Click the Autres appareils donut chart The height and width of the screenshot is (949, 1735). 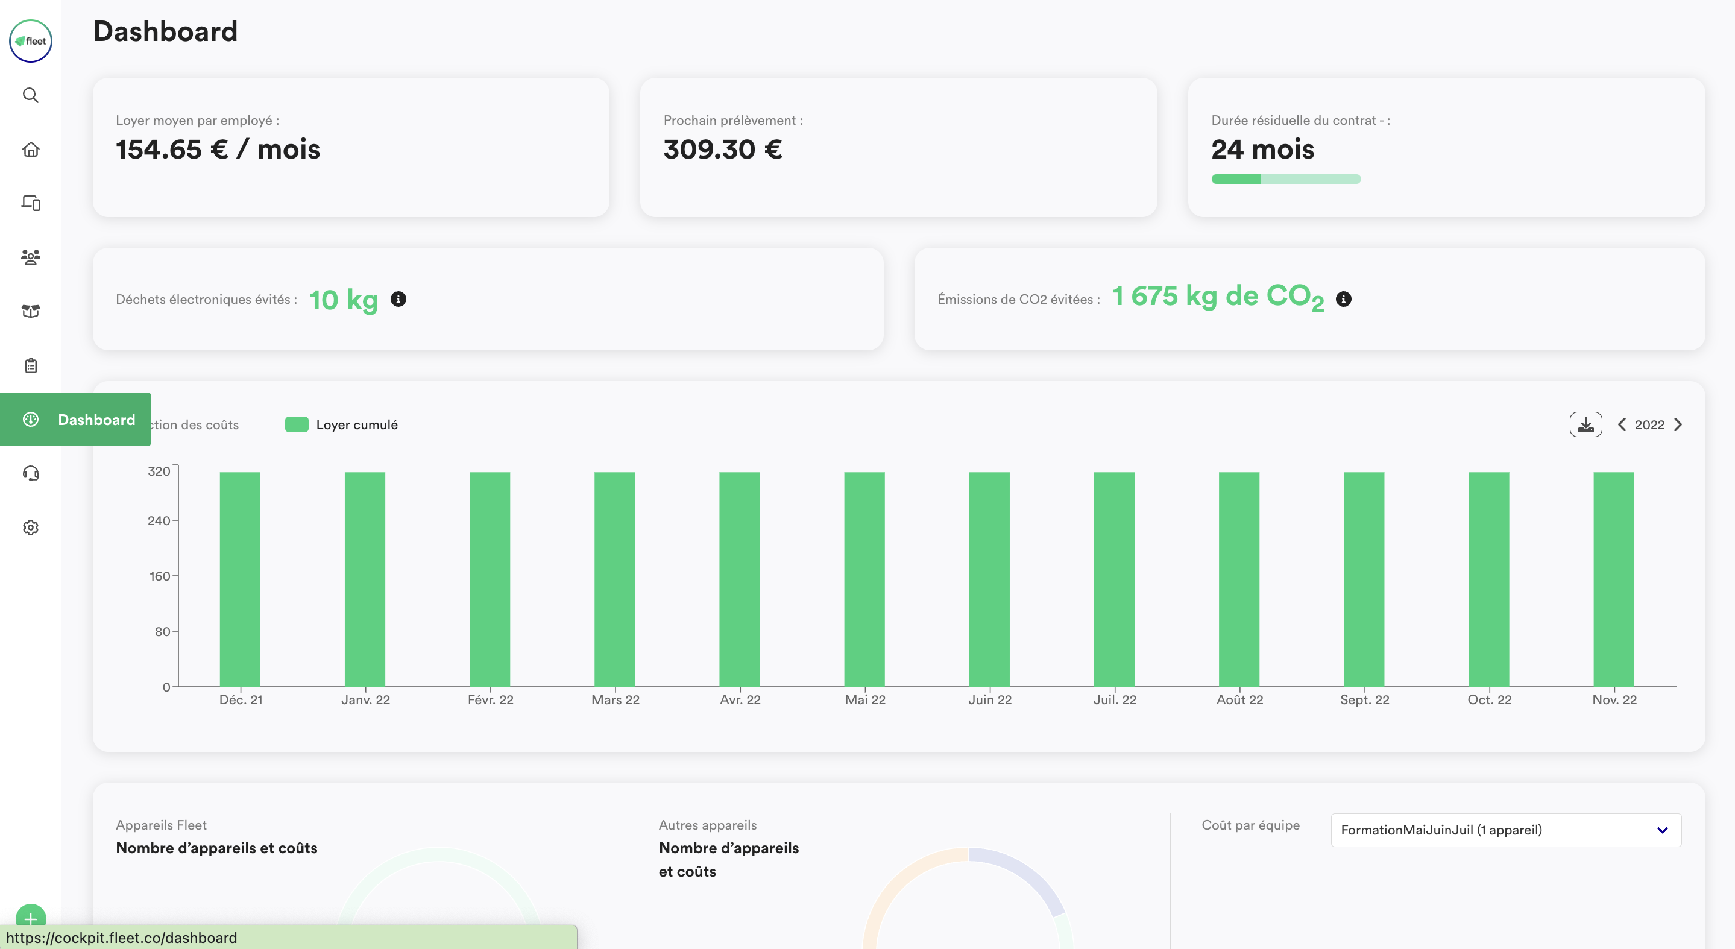(x=968, y=898)
